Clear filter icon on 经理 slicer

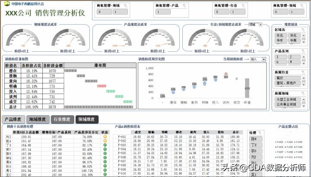pyautogui.click(x=260, y=133)
